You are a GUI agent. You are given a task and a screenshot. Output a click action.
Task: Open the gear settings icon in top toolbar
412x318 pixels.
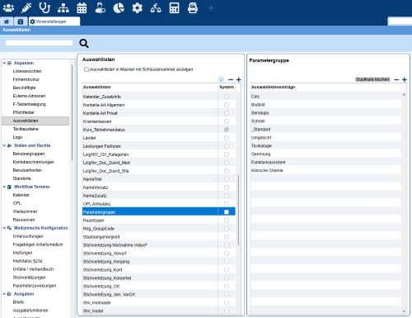pyautogui.click(x=137, y=8)
